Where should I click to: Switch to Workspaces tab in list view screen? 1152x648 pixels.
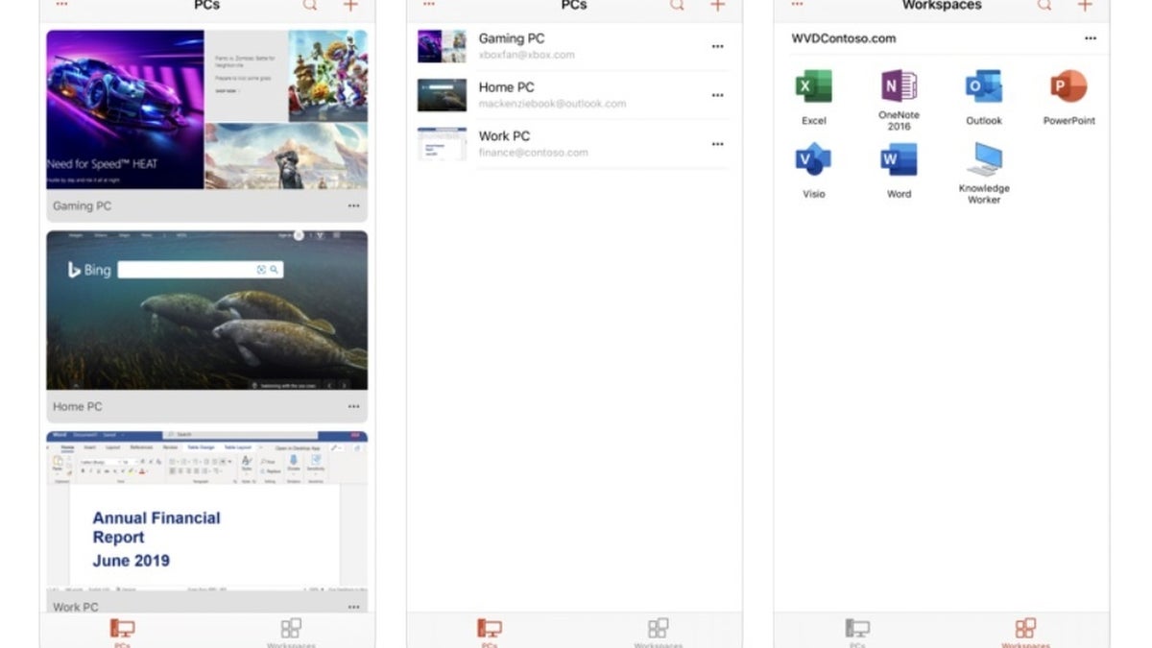[659, 633]
